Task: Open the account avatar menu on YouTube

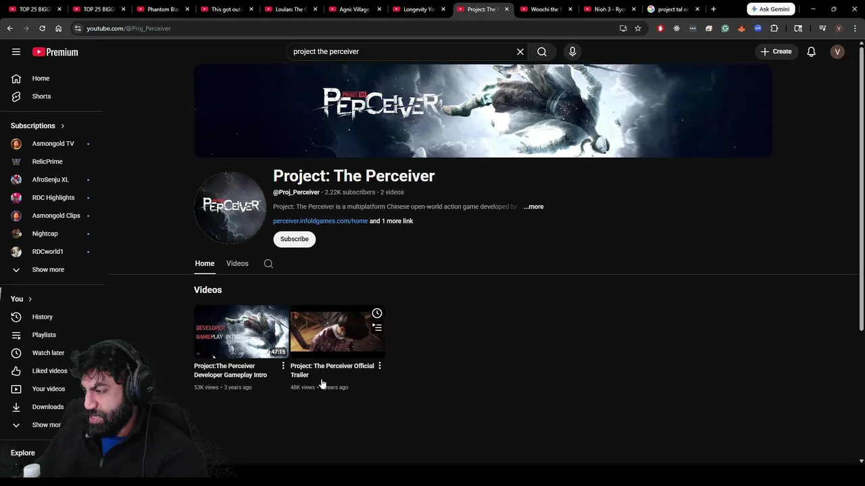Action: tap(837, 52)
